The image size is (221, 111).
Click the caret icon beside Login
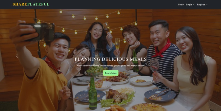pyautogui.click(x=194, y=4)
